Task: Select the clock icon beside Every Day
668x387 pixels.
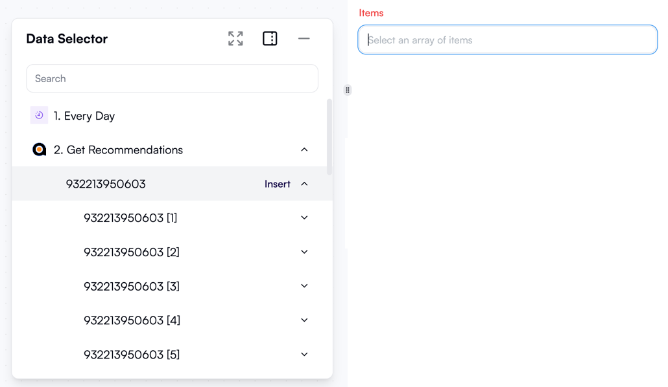Action: tap(39, 115)
